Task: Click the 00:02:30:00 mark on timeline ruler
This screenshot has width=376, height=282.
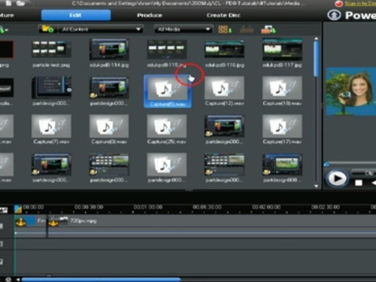Action: [325, 207]
